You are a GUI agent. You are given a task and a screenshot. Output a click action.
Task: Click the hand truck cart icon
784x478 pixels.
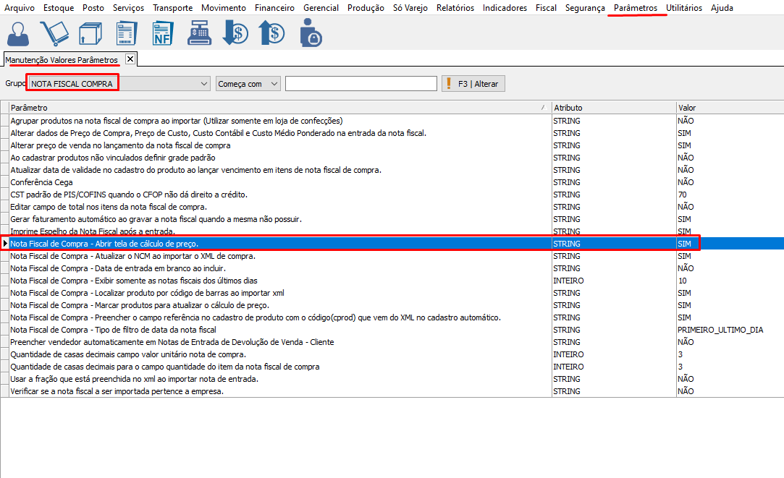click(x=54, y=34)
